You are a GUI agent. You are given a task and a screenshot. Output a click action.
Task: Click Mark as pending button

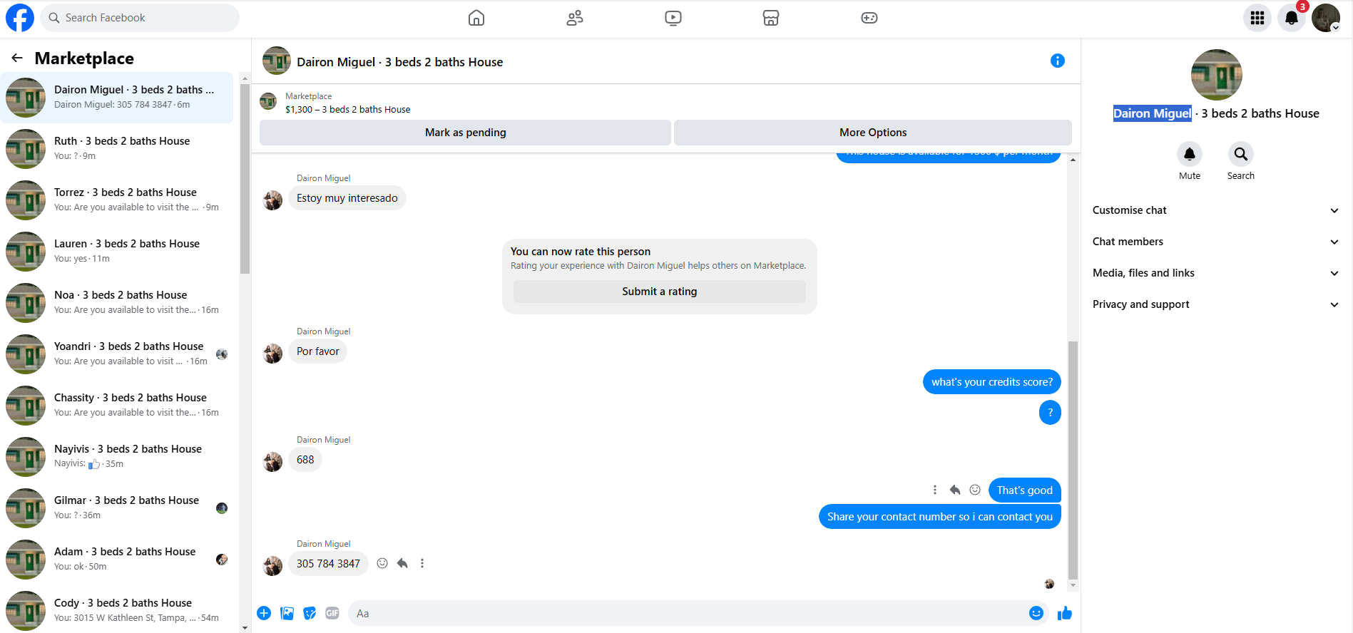pos(465,133)
